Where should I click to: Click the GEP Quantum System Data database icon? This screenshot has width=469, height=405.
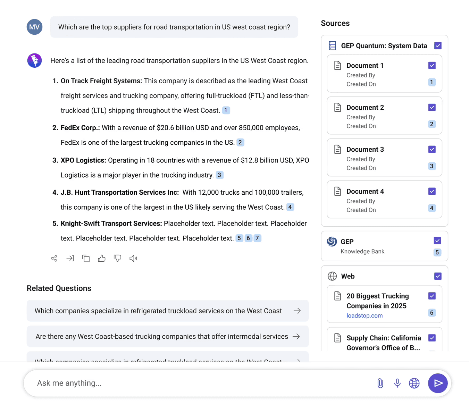click(333, 46)
